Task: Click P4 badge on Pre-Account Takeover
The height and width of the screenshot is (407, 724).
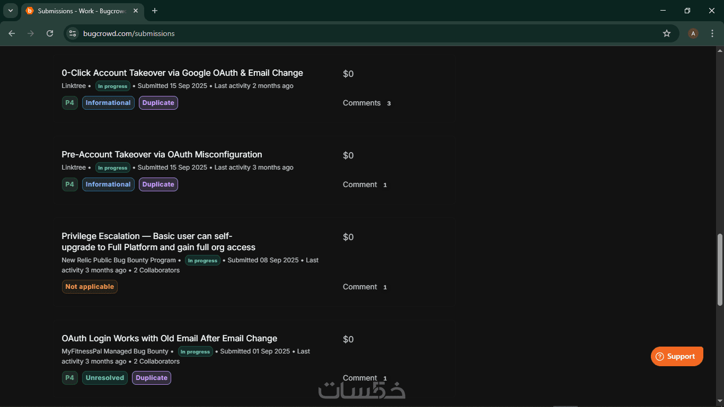Action: click(x=70, y=184)
